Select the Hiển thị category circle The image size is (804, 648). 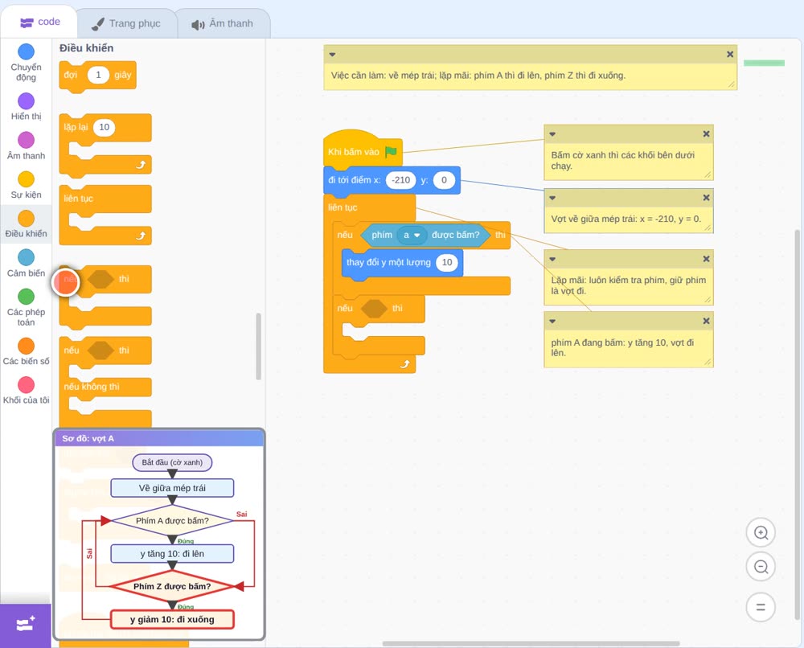click(27, 101)
